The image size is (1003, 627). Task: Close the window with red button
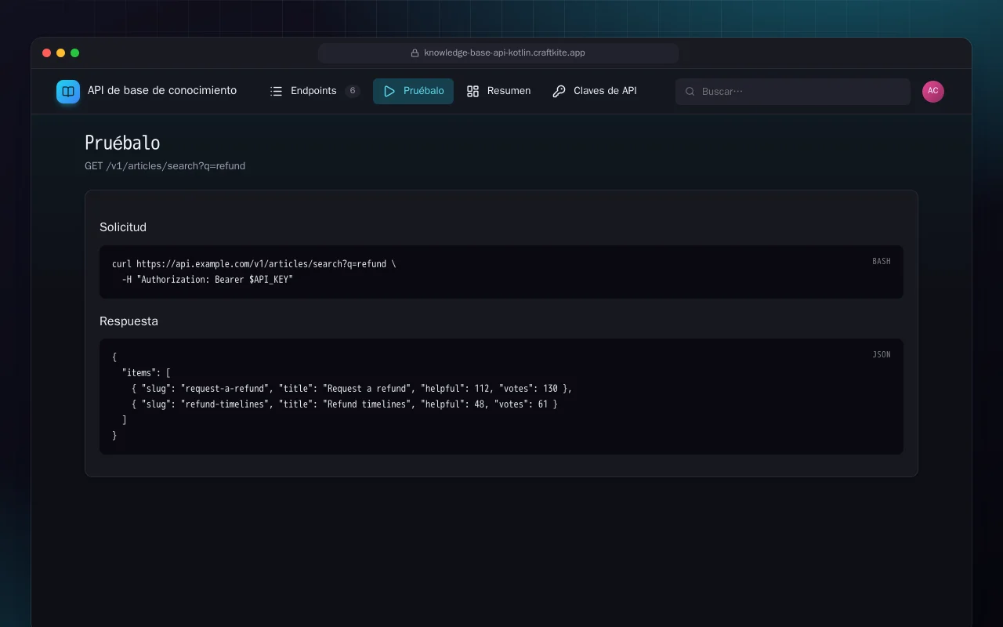click(47, 53)
